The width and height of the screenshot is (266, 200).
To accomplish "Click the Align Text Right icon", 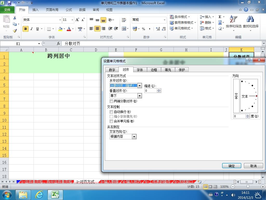I will coord(103,29).
